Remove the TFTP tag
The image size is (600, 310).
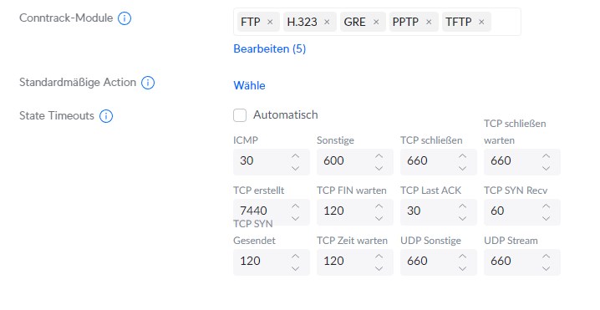[x=481, y=22]
